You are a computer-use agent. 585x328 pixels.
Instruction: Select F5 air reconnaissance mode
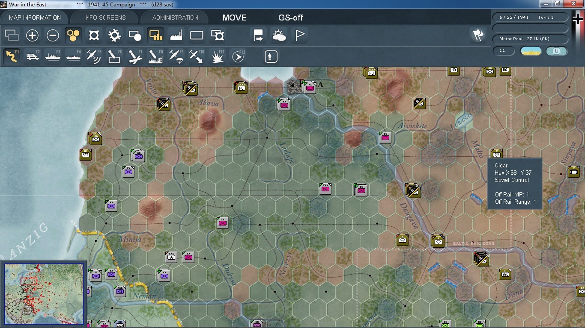94,56
